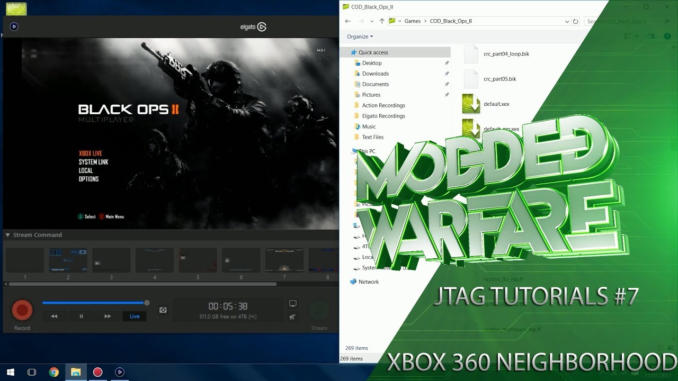Open Music in the navigation pane

point(369,126)
